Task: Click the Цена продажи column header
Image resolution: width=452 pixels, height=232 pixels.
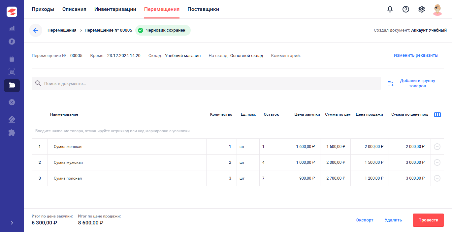Action: click(x=369, y=114)
